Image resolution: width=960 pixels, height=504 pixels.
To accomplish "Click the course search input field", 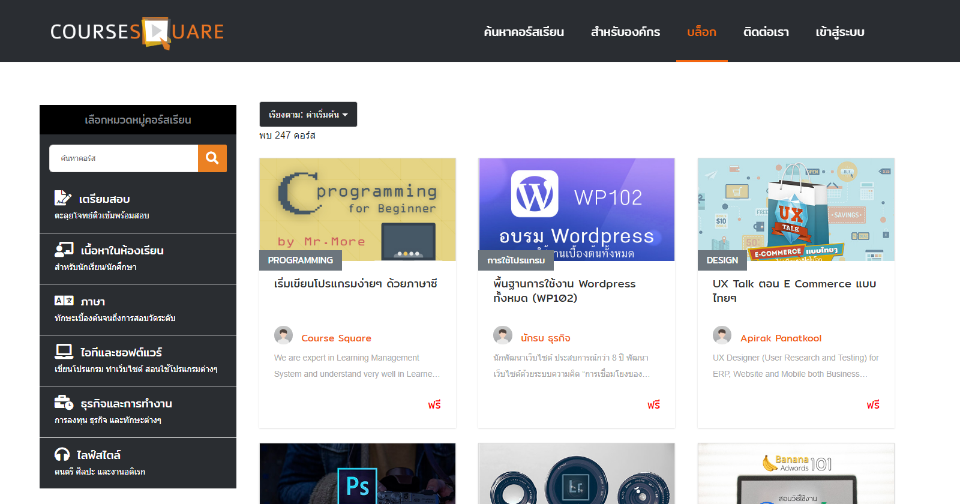I will [124, 158].
